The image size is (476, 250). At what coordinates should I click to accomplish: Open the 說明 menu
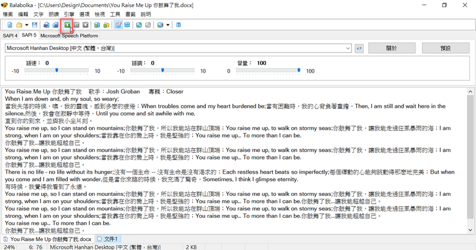click(146, 14)
